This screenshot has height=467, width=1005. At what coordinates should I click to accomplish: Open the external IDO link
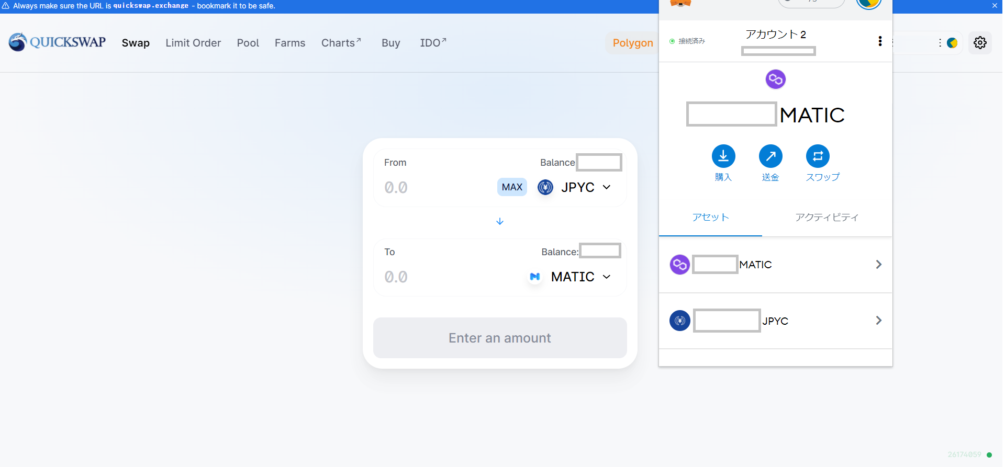coord(433,43)
